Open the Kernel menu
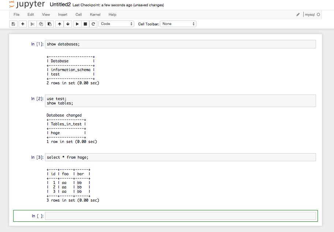The height and width of the screenshot is (232, 334). pos(95,15)
